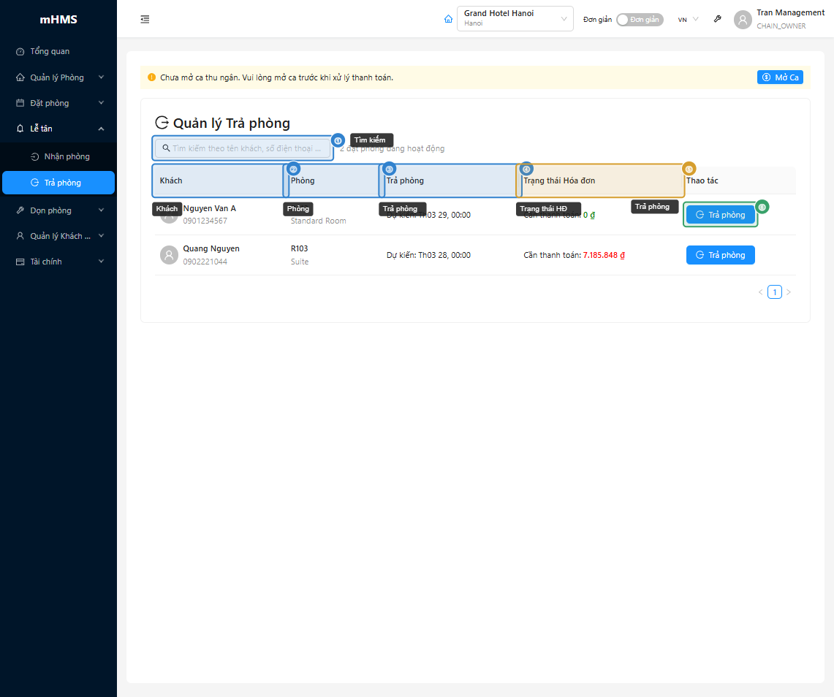Click Standard Room text
Image resolution: width=834 pixels, height=697 pixels.
pyautogui.click(x=318, y=221)
